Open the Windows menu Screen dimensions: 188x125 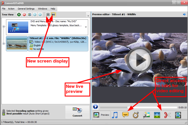coord(42,9)
